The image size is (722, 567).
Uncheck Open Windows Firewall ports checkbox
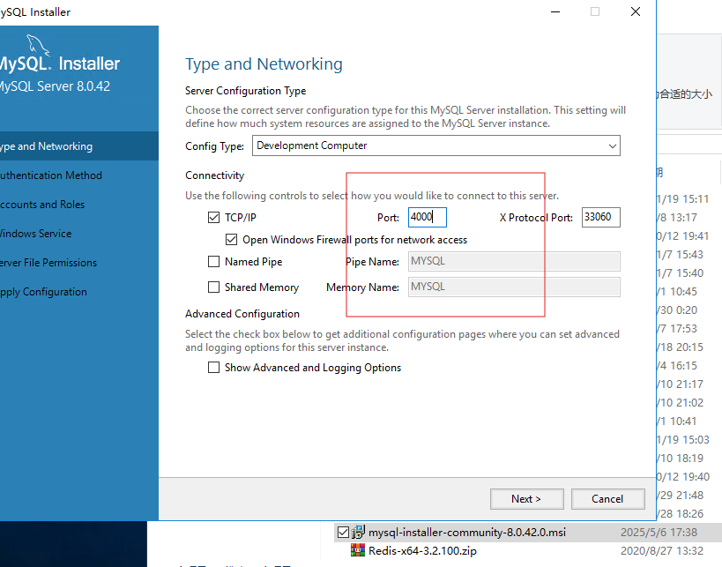pyautogui.click(x=231, y=240)
